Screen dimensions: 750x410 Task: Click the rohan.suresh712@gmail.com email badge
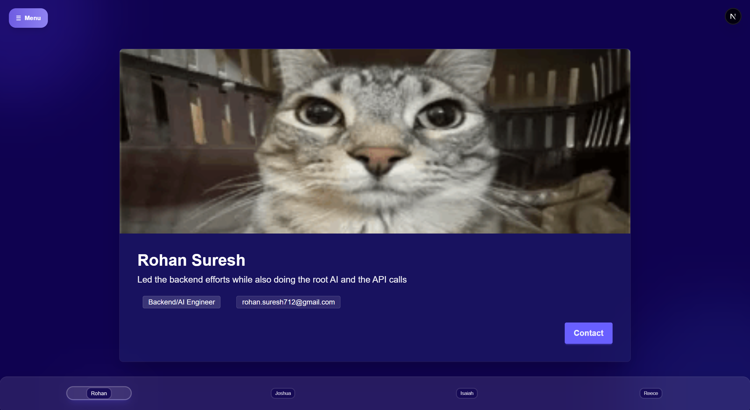(288, 302)
